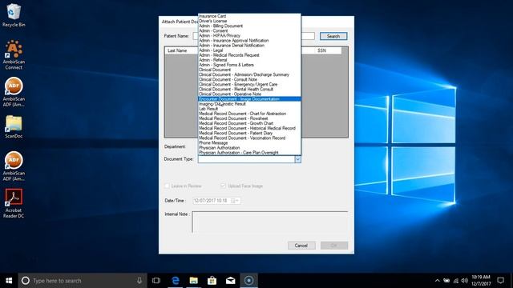Open the Windows Start menu
The height and width of the screenshot is (288, 513).
click(x=9, y=281)
